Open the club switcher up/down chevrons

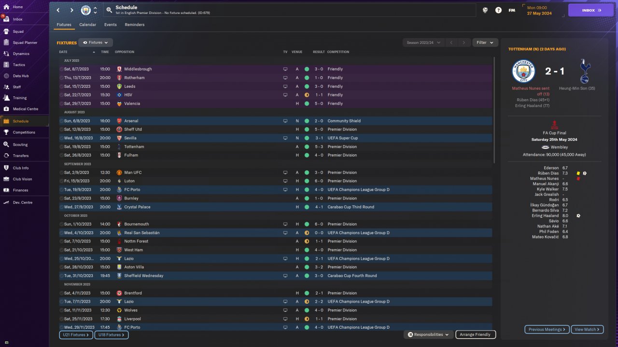coord(95,10)
